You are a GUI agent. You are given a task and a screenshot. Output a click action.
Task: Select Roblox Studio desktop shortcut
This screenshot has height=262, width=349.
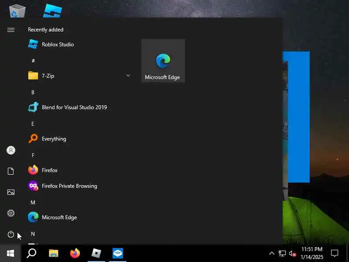tap(52, 10)
